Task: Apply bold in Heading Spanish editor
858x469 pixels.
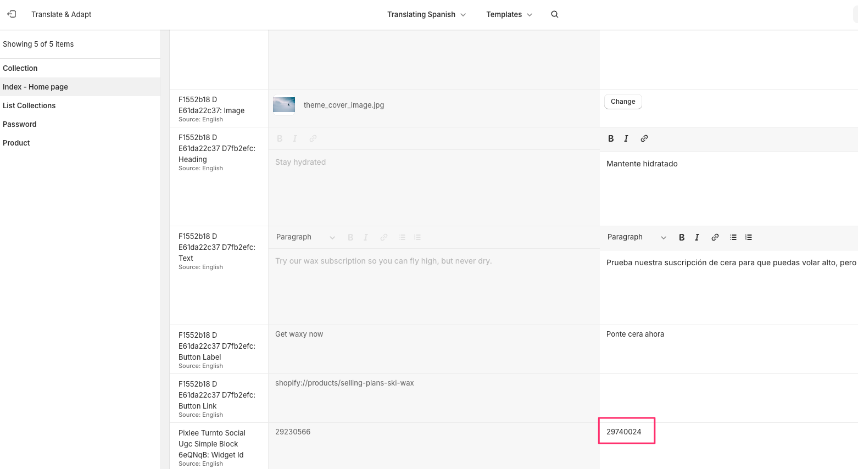Action: (x=611, y=138)
